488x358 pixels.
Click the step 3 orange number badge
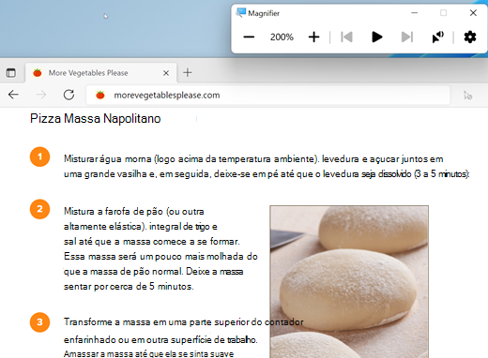point(39,322)
